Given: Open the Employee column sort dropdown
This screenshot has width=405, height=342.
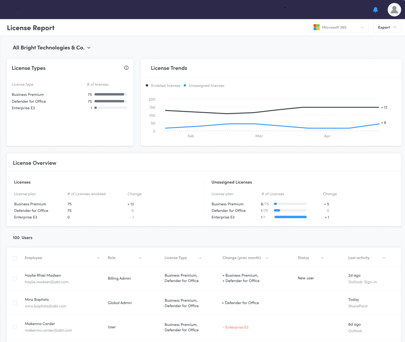Looking at the screenshot, I should point(98,258).
